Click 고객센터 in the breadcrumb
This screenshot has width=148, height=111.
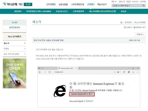pos(128,22)
